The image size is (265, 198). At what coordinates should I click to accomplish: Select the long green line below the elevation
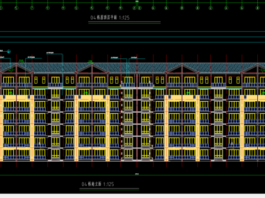pyautogui.click(x=132, y=175)
